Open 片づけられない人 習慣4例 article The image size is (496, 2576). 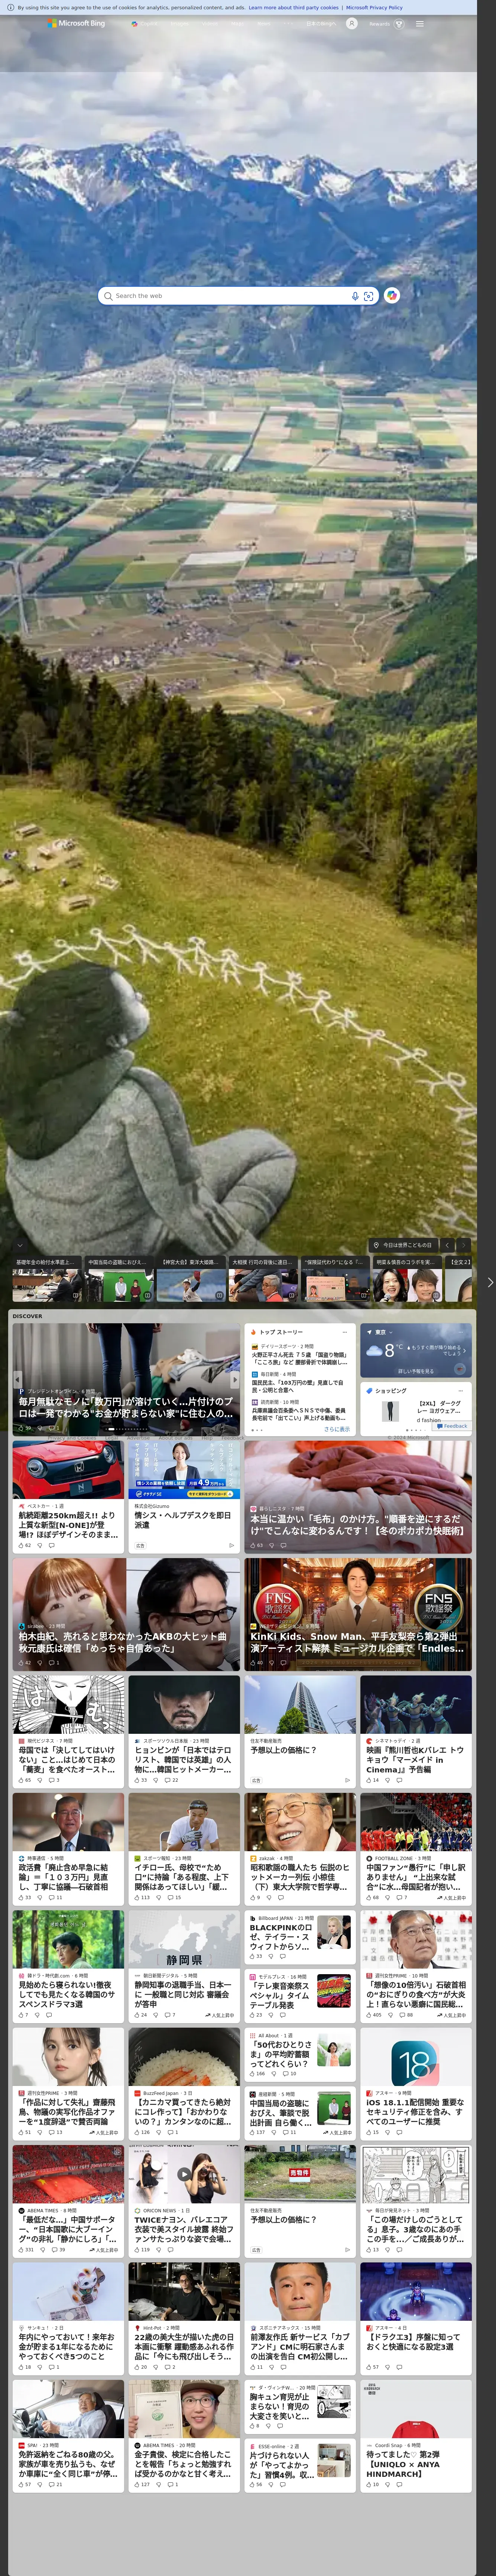281,2464
